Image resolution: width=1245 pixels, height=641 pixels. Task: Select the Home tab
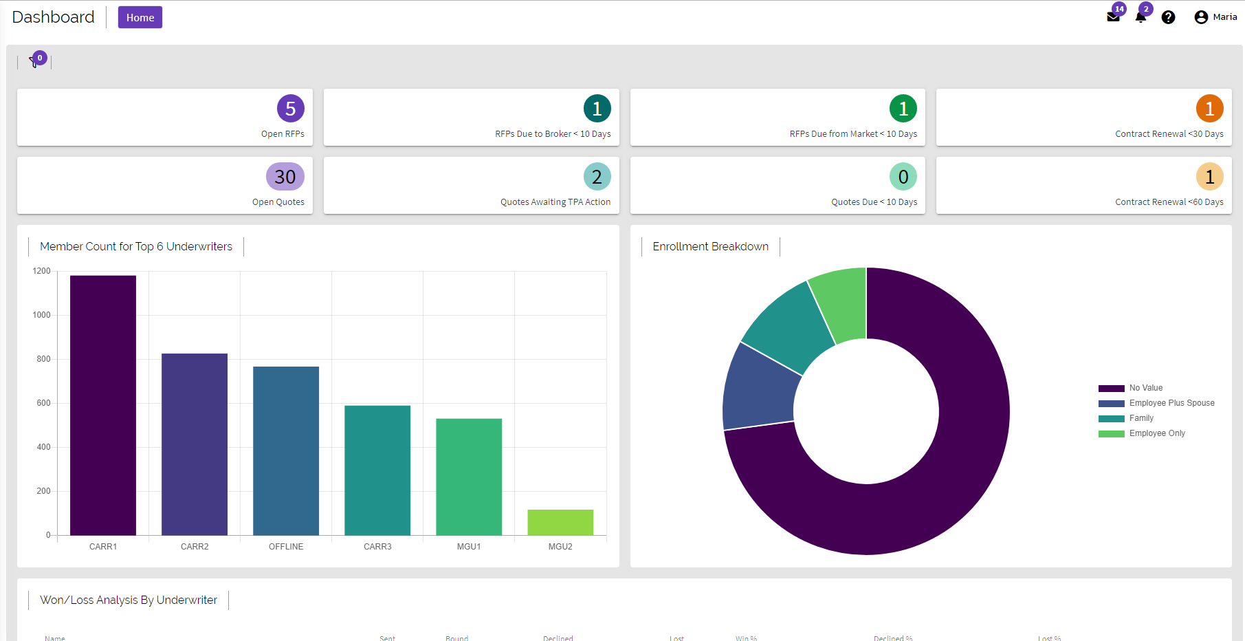coord(140,17)
